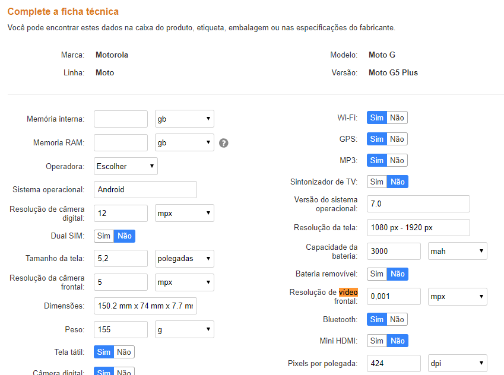This screenshot has height=375, width=504.
Task: Set Sintonizador de TV to Sim
Action: pos(377,182)
